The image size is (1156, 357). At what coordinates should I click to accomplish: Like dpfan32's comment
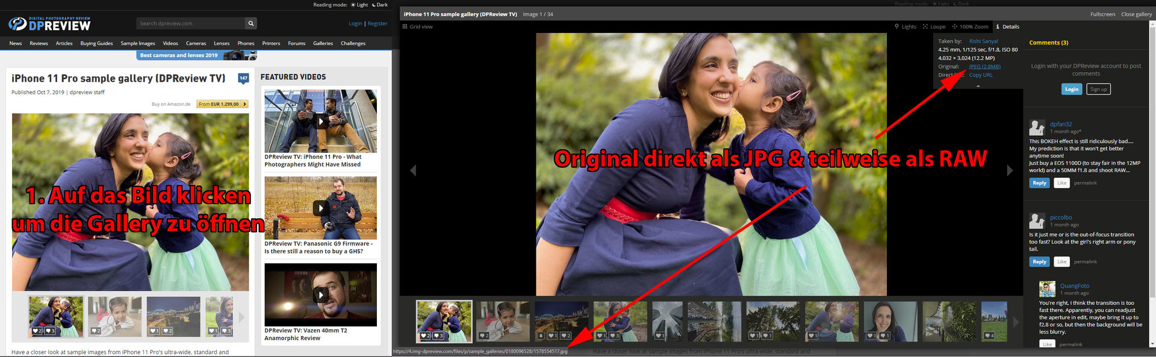[x=1061, y=183]
